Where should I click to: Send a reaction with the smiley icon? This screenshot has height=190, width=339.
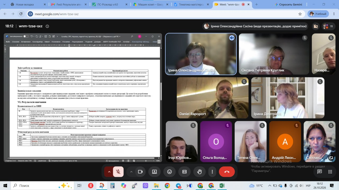169,172
